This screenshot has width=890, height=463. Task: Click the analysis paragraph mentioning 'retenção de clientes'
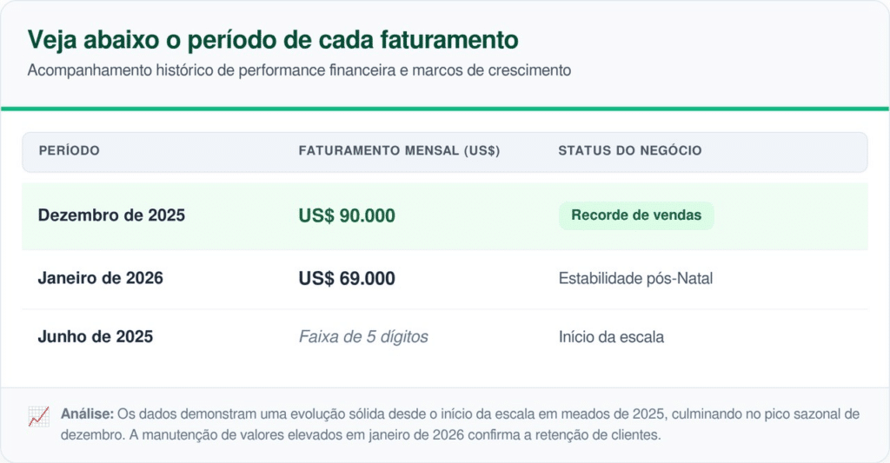tap(365, 434)
